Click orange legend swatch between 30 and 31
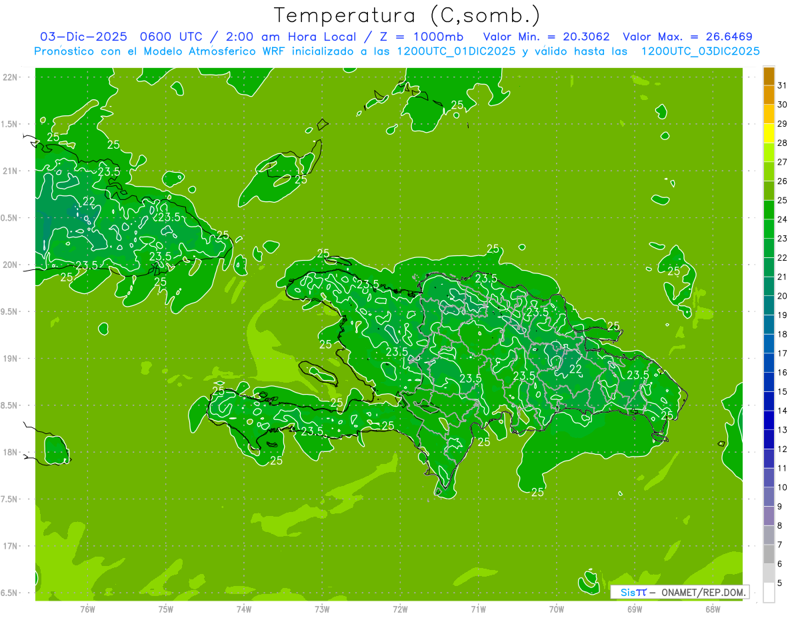The height and width of the screenshot is (618, 800). tap(769, 95)
